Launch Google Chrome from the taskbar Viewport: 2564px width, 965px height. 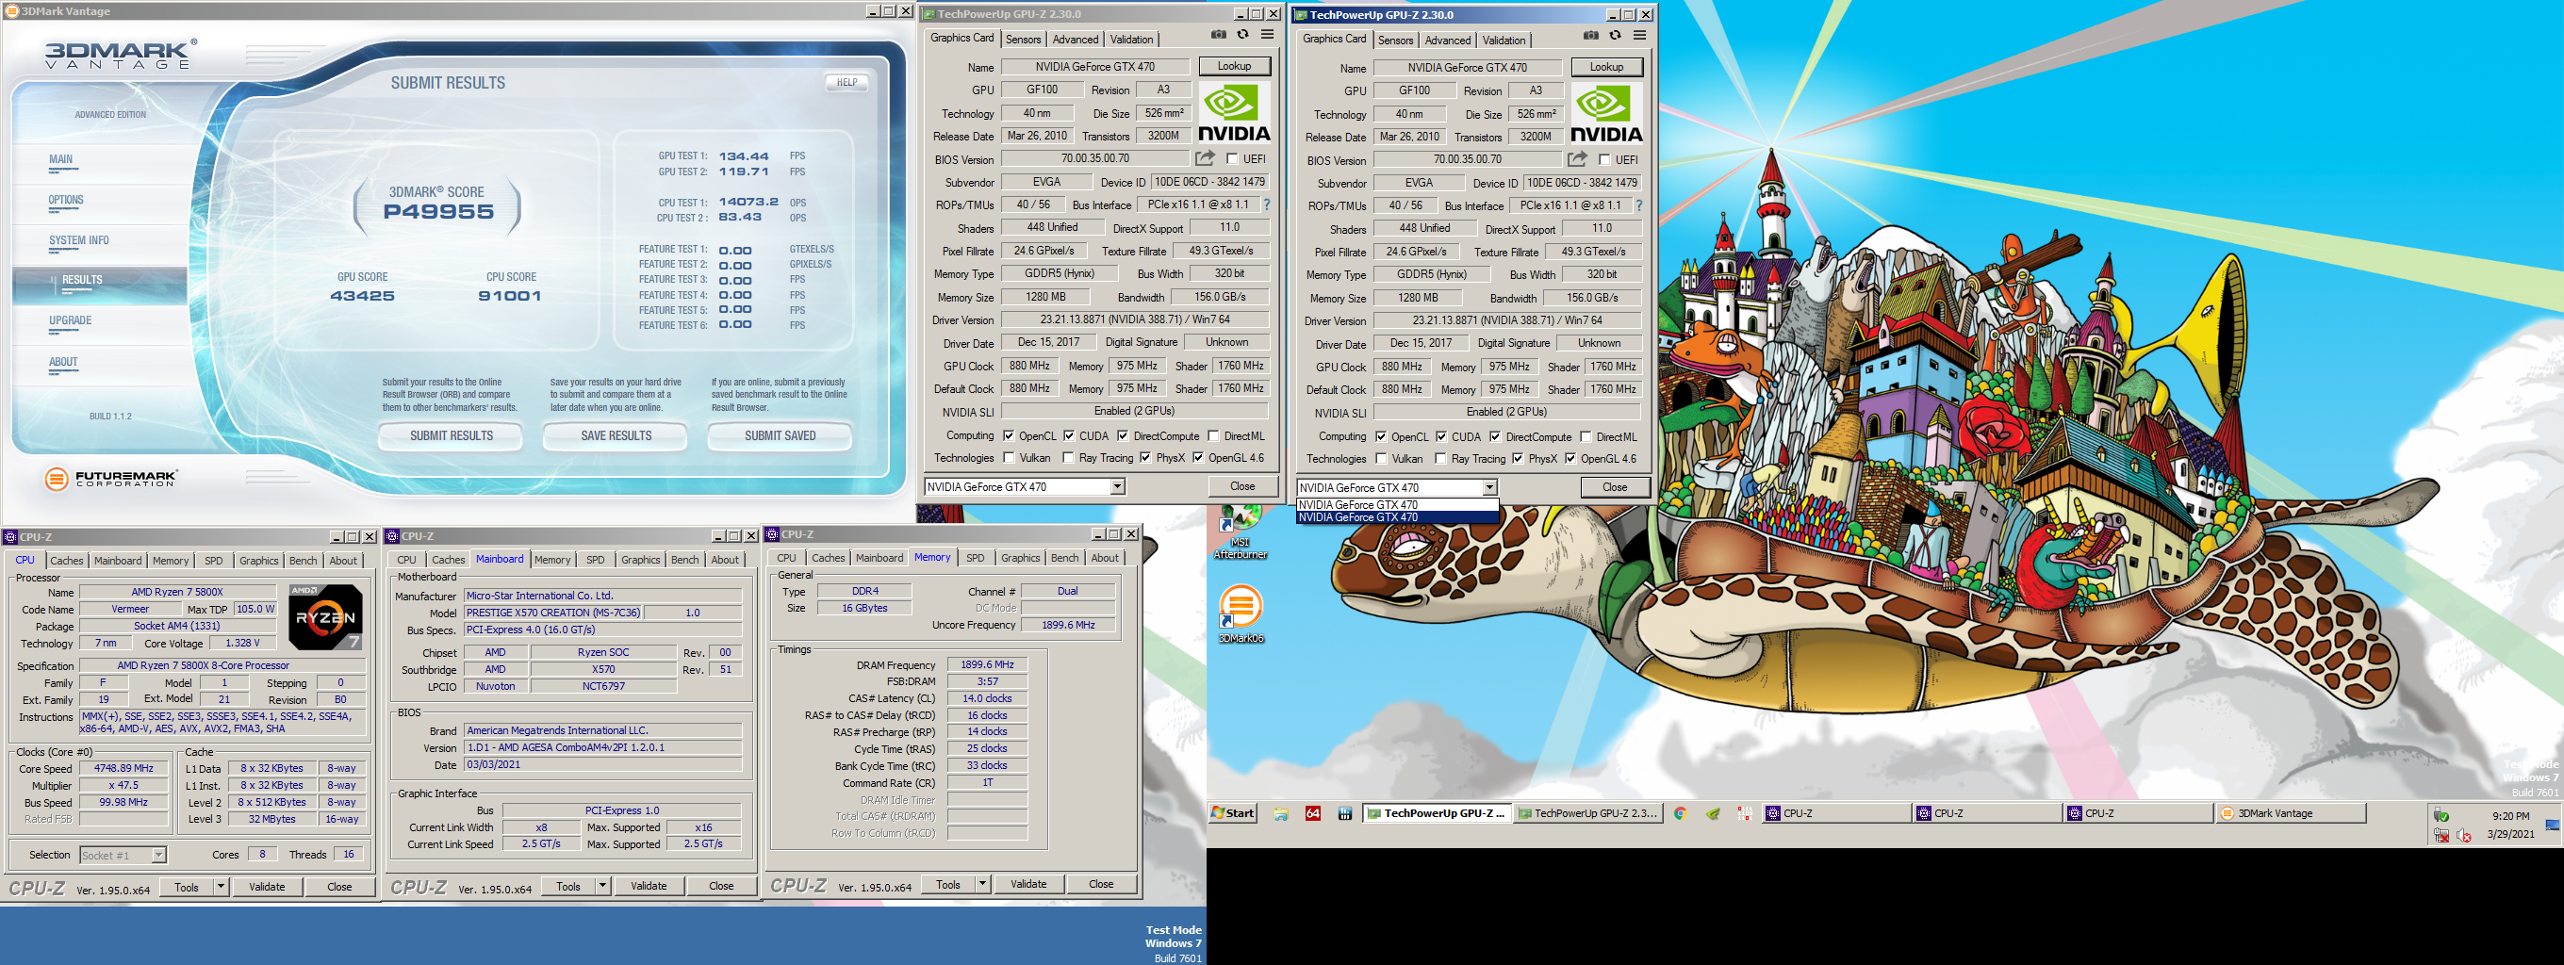coord(1680,812)
